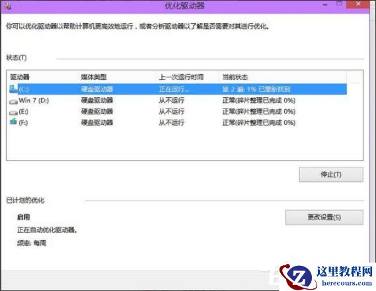
Task: Select the (E:) drive label
Action: click(x=24, y=112)
